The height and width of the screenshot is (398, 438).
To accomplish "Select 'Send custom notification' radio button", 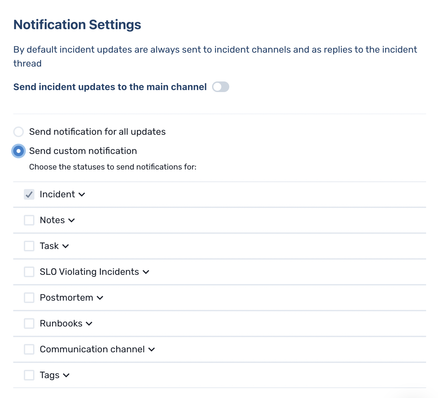I will [19, 151].
